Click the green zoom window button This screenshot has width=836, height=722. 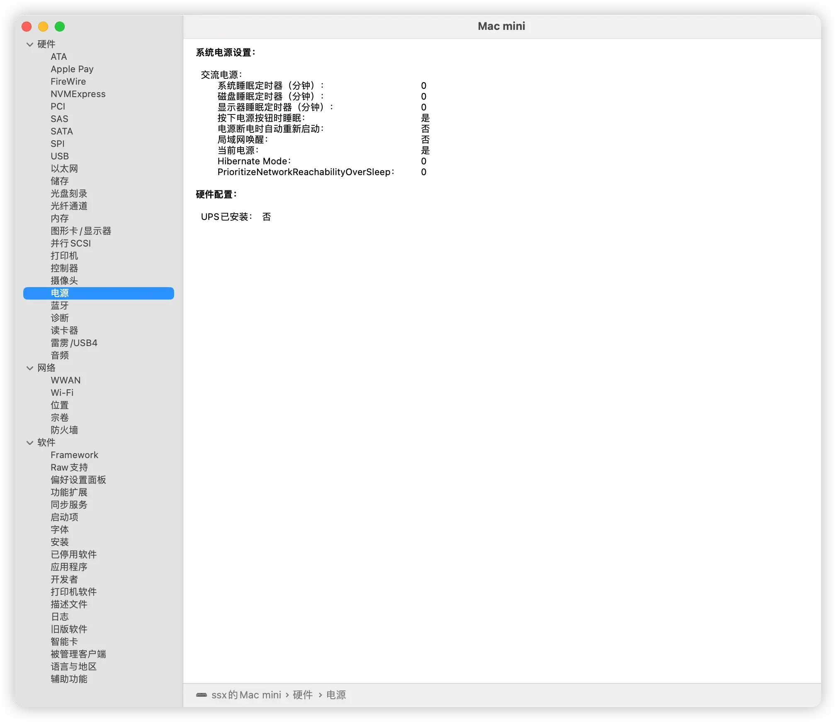[60, 27]
